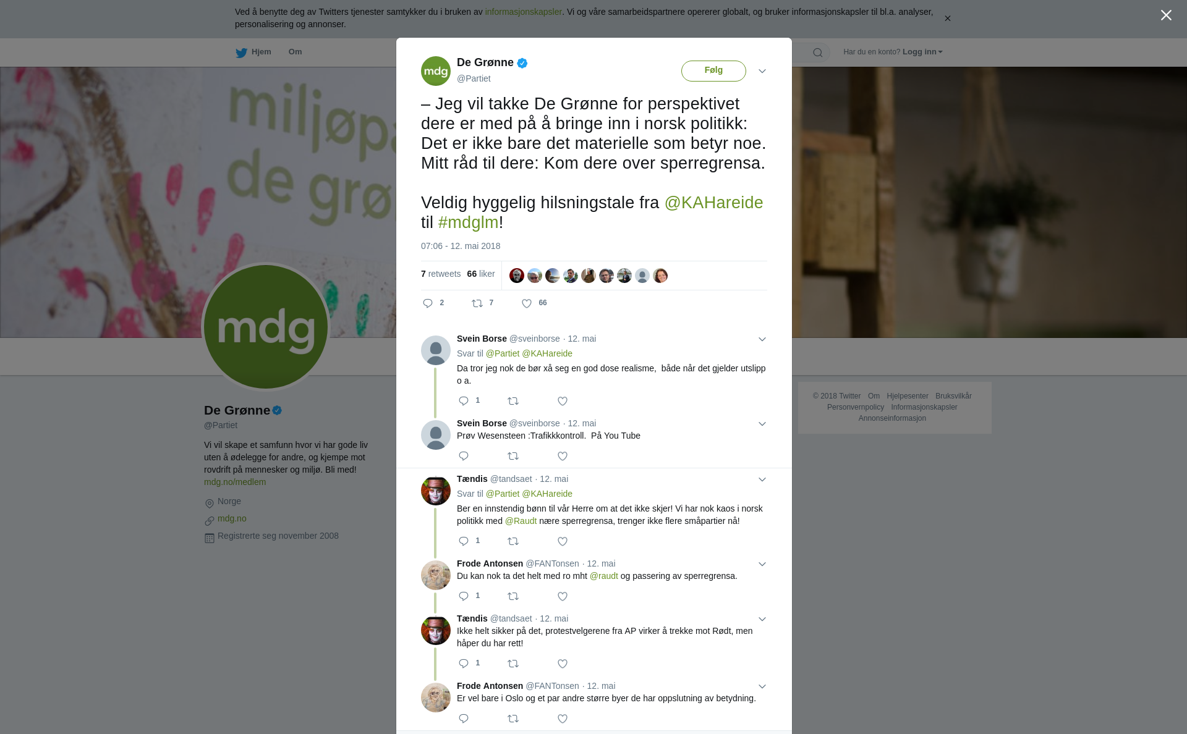Viewport: 1187px width, 734px height.
Task: Open the Om menu item in header
Action: tap(295, 52)
